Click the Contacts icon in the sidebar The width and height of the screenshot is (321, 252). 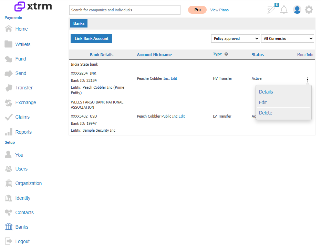[x=9, y=212]
